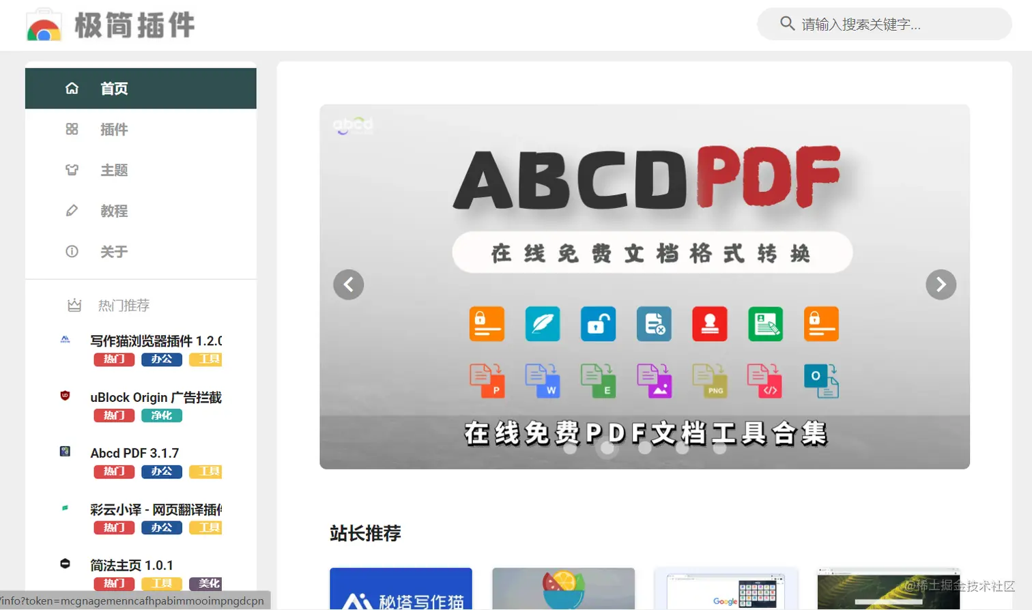The height and width of the screenshot is (610, 1032).
Task: Click 工具 tag under 简法主页
Action: 162,583
